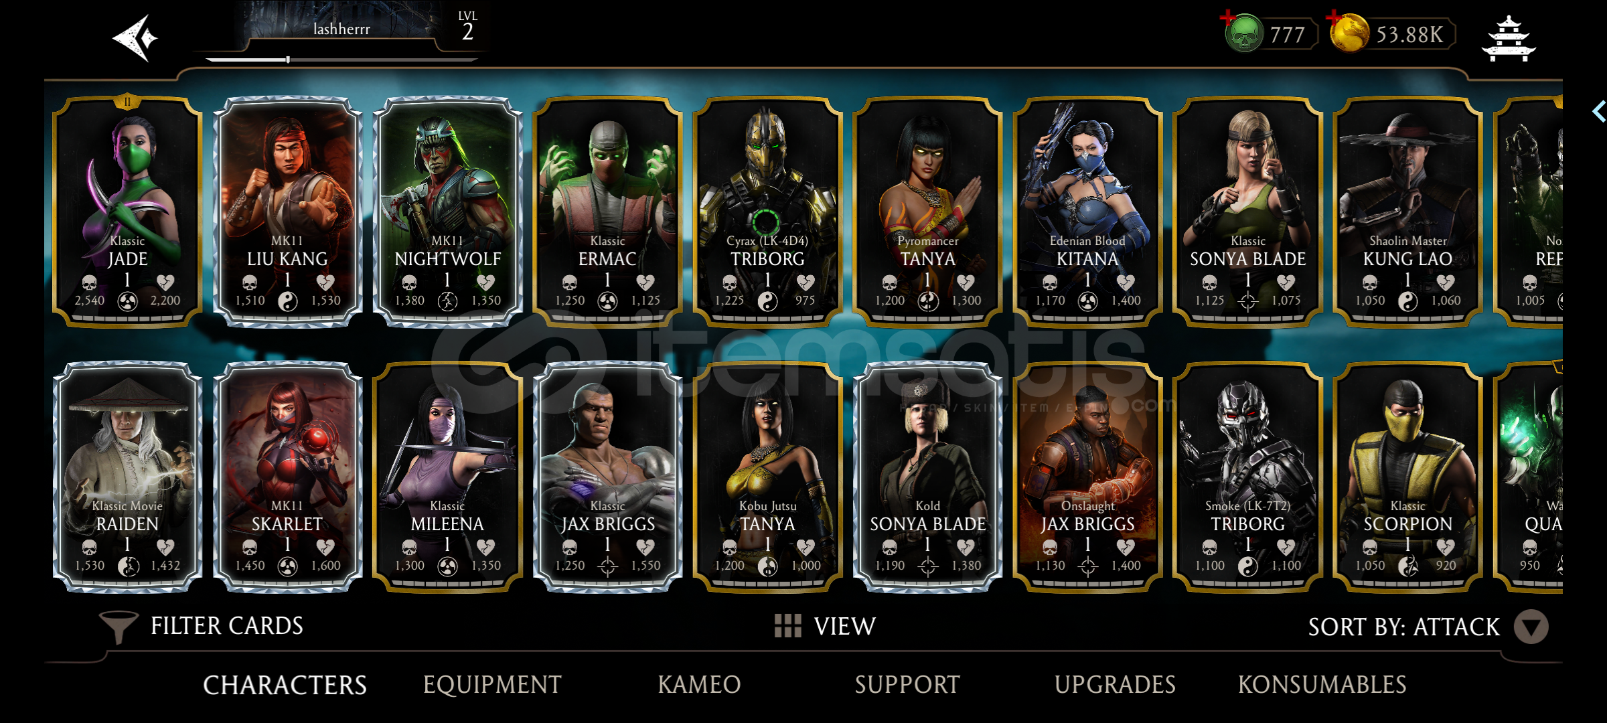Select the Klassic Ermac character card
Image resolution: width=1607 pixels, height=723 pixels.
pyautogui.click(x=607, y=212)
